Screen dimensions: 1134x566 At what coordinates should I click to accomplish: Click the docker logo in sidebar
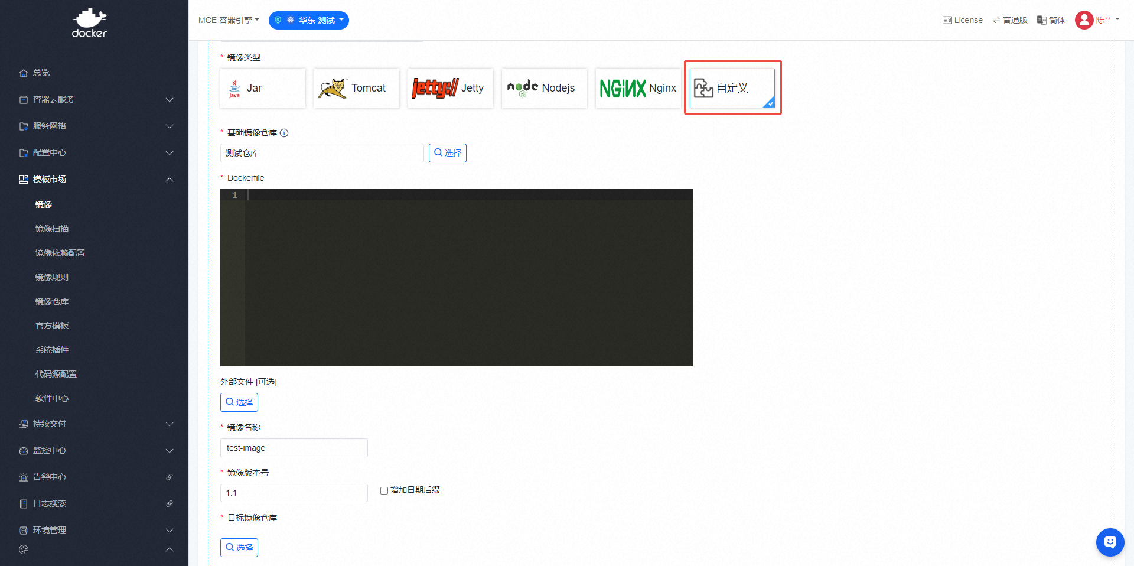[89, 22]
